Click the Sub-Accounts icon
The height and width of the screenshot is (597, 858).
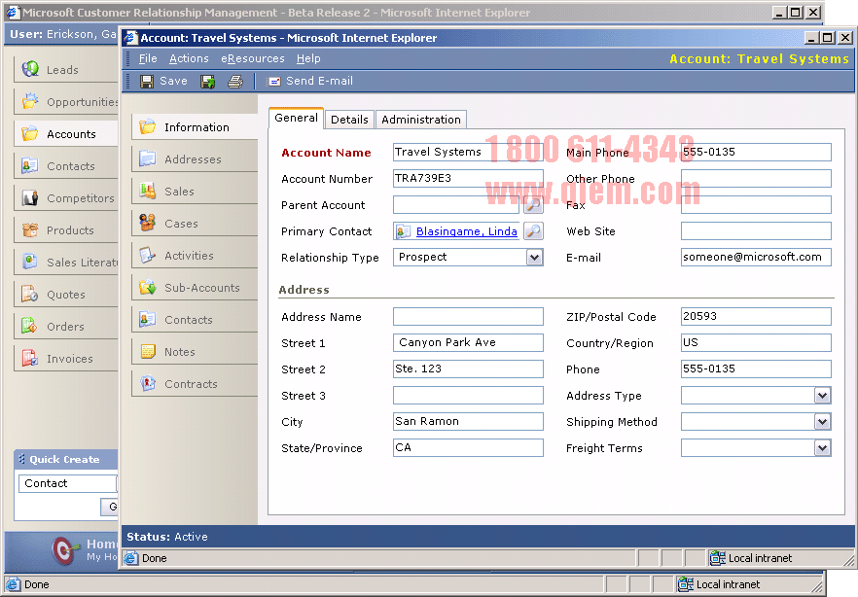click(x=147, y=287)
